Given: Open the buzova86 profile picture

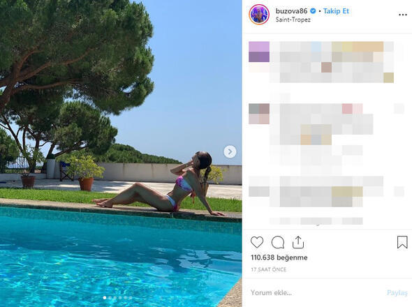Looking at the screenshot, I should click(259, 15).
